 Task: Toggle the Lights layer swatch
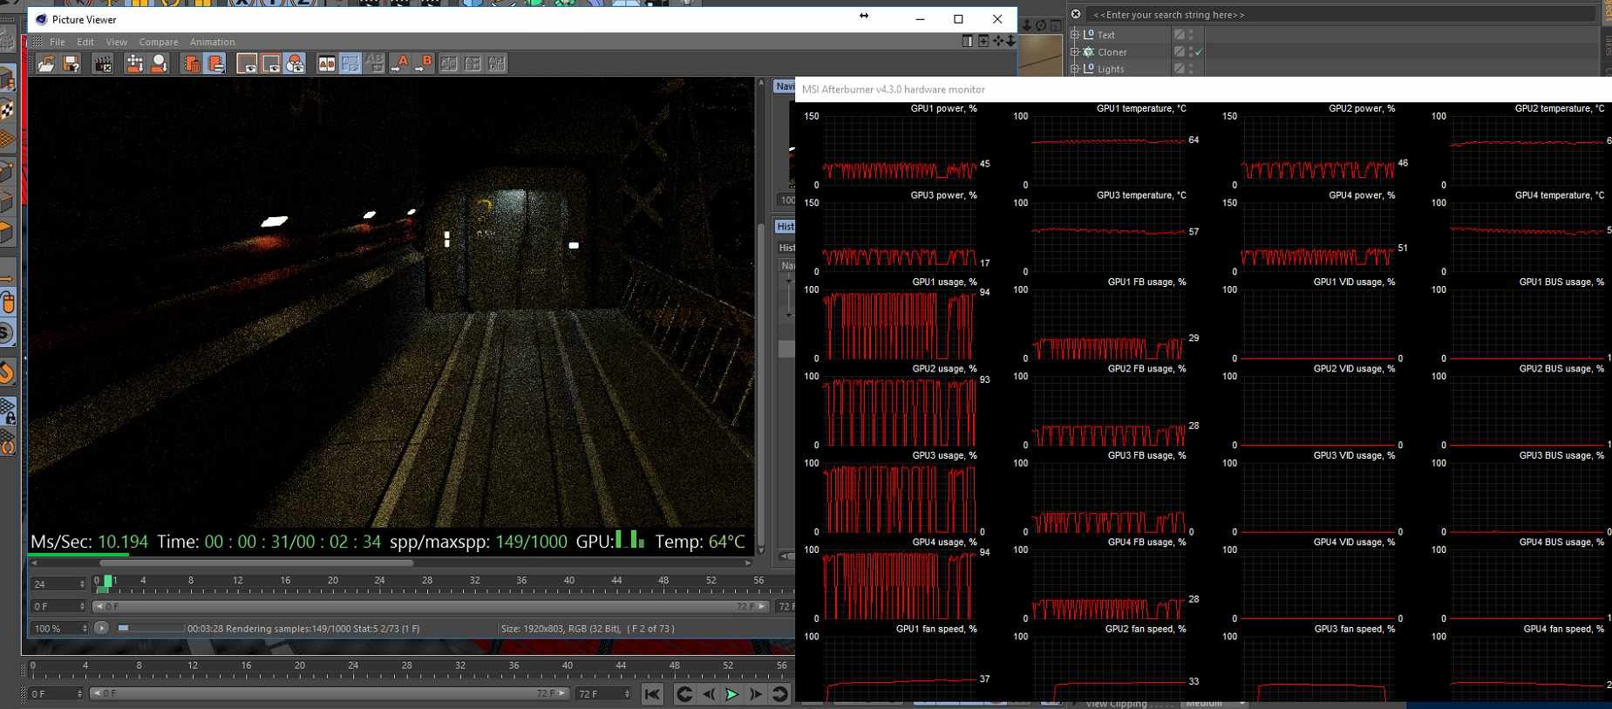pyautogui.click(x=1179, y=69)
